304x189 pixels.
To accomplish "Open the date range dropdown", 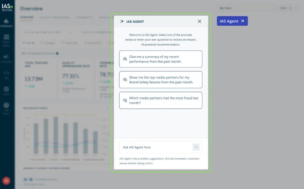I will pyautogui.click(x=43, y=32).
